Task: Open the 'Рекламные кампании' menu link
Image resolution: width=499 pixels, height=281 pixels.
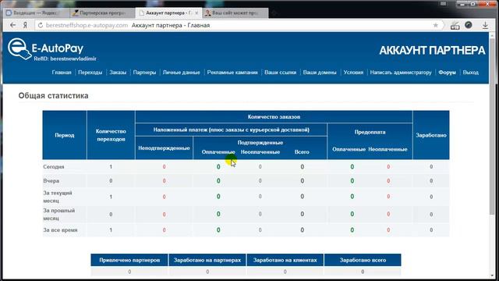Action: coord(232,73)
